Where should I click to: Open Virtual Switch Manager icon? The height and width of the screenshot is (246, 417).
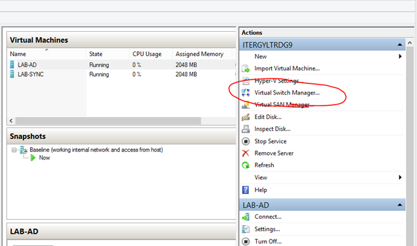pos(246,92)
